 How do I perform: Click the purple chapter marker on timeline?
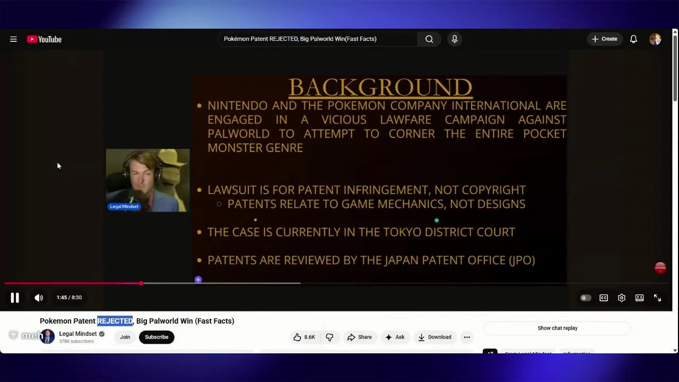click(198, 280)
